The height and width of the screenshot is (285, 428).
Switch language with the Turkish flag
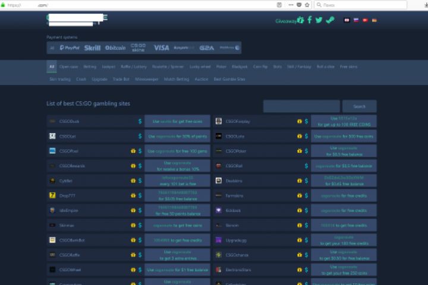365,20
